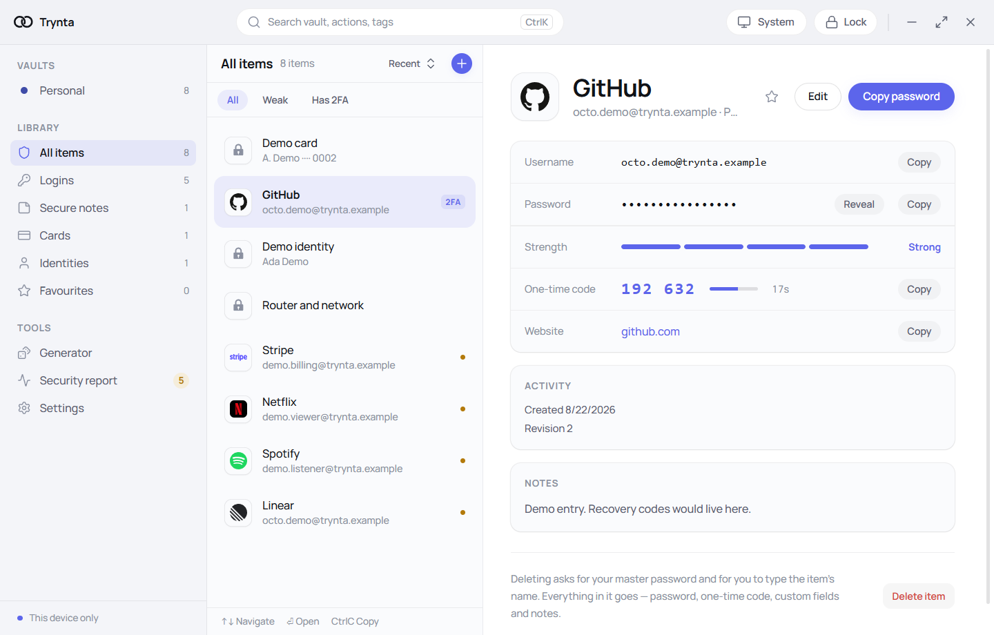
Task: Select the Weak filter tab
Action: [275, 100]
